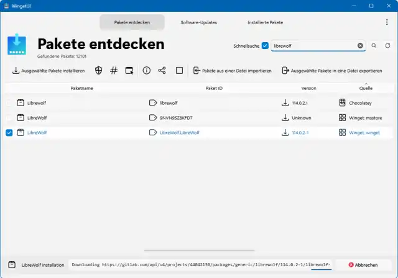The height and width of the screenshot is (278, 398).
Task: Check the Chocolatey Librewolf row checkbox
Action: pyautogui.click(x=9, y=103)
